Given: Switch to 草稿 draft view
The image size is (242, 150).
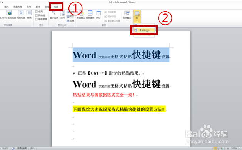Looking at the screenshot, I should [29, 15].
